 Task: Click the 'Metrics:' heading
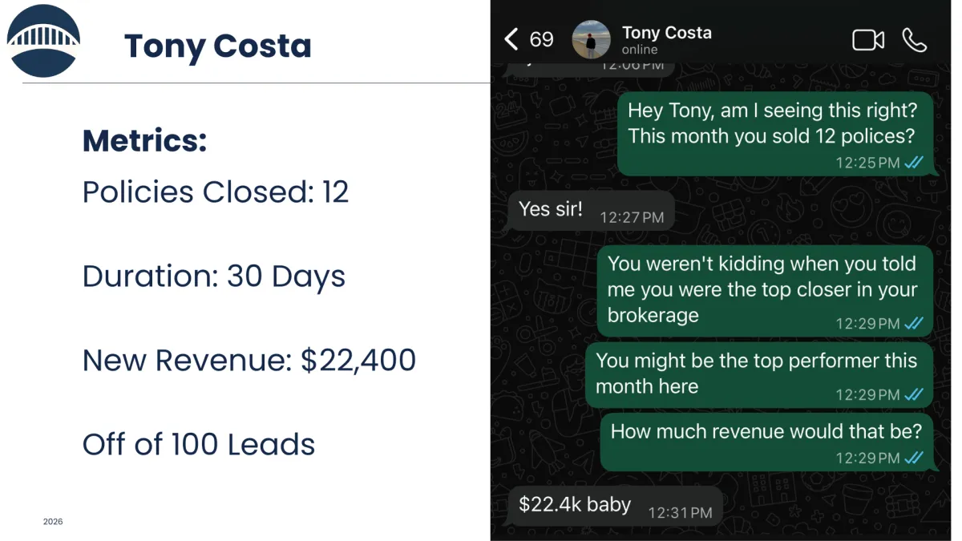[x=145, y=141]
